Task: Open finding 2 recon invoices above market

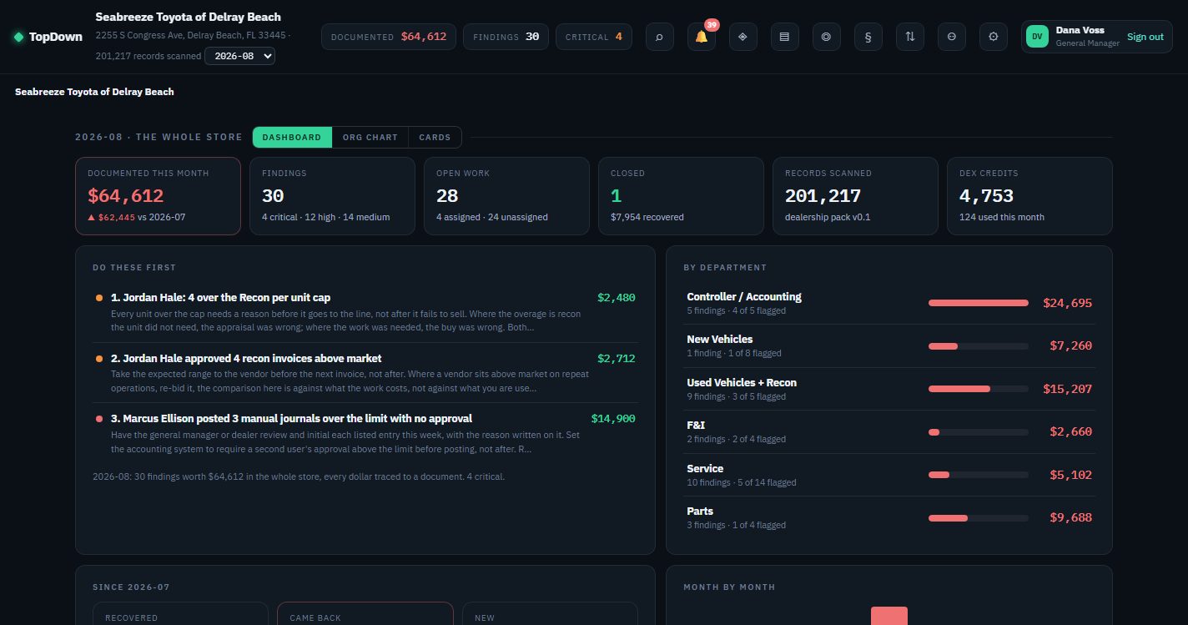Action: click(x=365, y=372)
